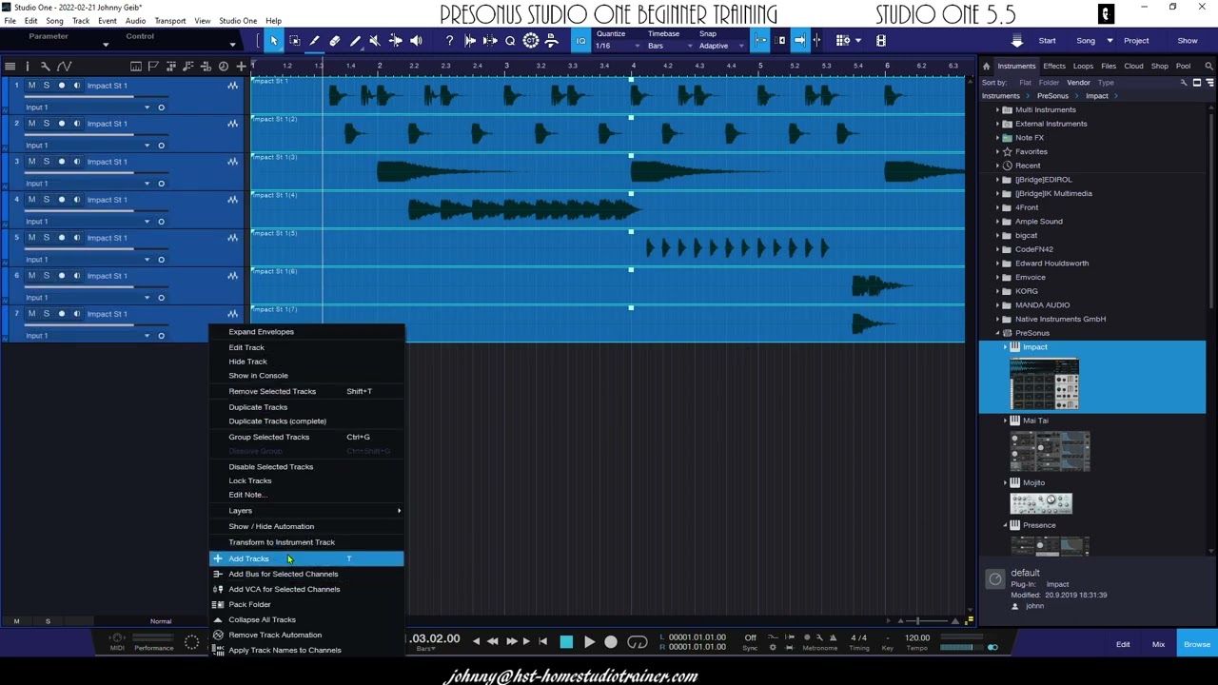Open the Edit view button
The width and height of the screenshot is (1218, 685).
pos(1123,644)
